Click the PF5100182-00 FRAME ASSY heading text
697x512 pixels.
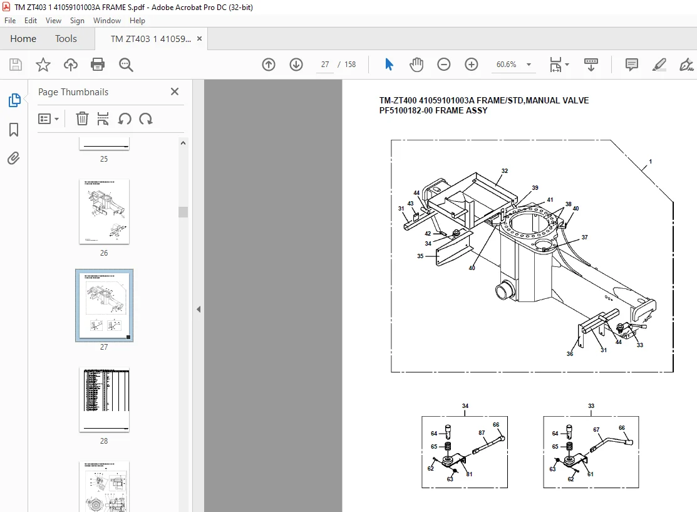point(433,110)
